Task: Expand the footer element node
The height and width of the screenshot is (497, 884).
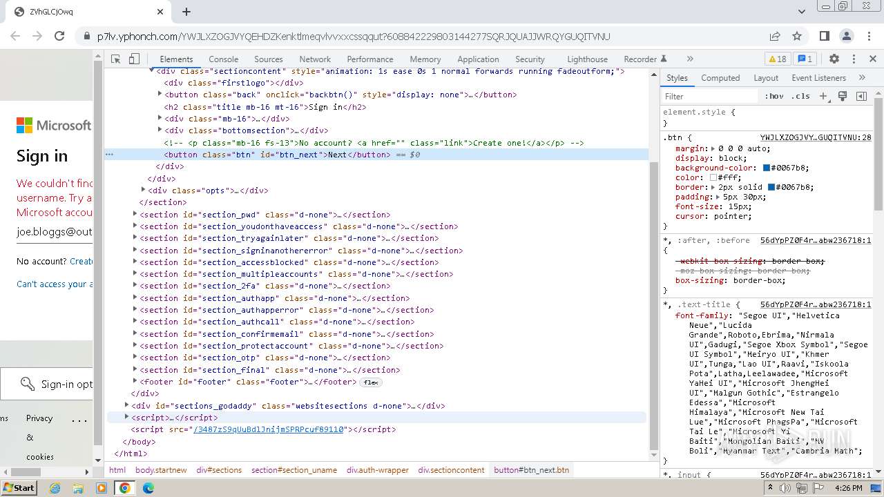Action: (x=135, y=381)
